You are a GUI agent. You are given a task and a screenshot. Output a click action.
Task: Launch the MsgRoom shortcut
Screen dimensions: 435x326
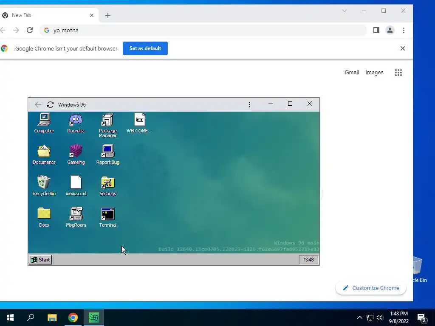pyautogui.click(x=76, y=217)
